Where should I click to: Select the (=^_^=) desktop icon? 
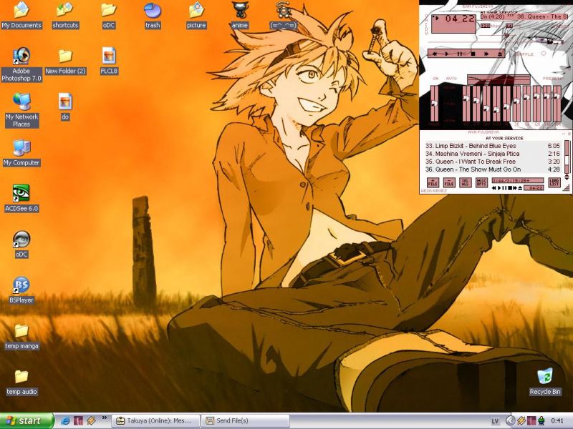pos(283,15)
